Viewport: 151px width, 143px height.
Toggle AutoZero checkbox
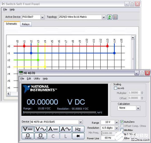point(122,122)
